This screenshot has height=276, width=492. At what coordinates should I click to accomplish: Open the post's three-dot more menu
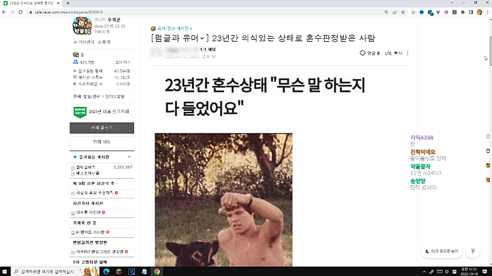[x=408, y=53]
